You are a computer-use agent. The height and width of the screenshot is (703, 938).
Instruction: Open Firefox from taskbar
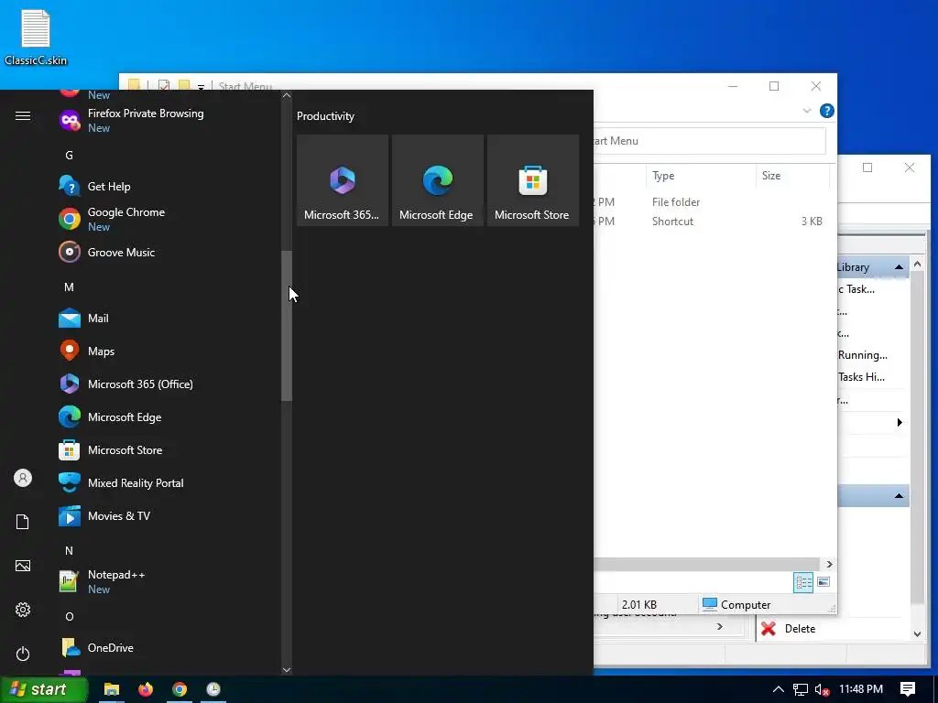click(x=146, y=689)
